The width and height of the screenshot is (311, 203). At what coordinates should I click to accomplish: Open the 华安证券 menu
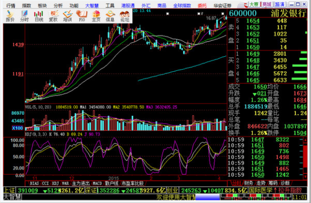(x=222, y=5)
